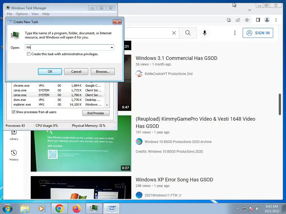This screenshot has width=286, height=214.
Task: Open Chrome three-dot menu
Action: click(276, 20)
